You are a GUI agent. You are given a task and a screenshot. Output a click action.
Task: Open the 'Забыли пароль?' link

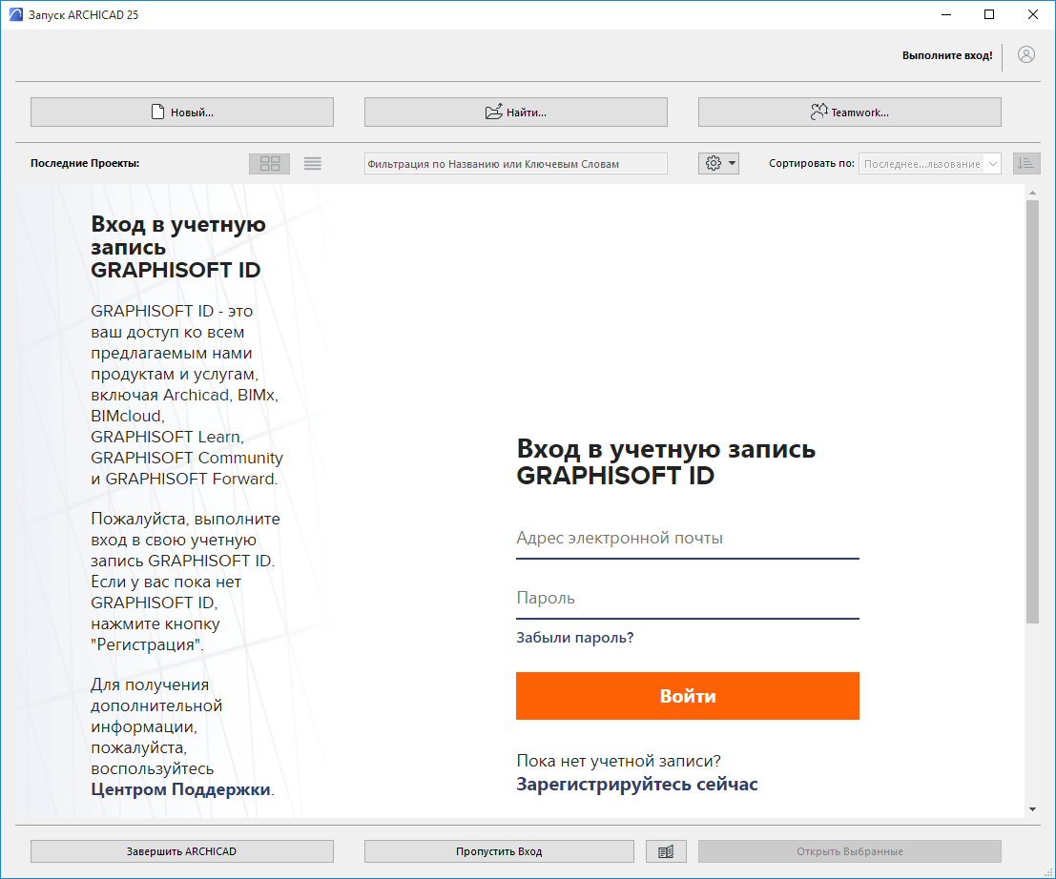[x=575, y=638]
